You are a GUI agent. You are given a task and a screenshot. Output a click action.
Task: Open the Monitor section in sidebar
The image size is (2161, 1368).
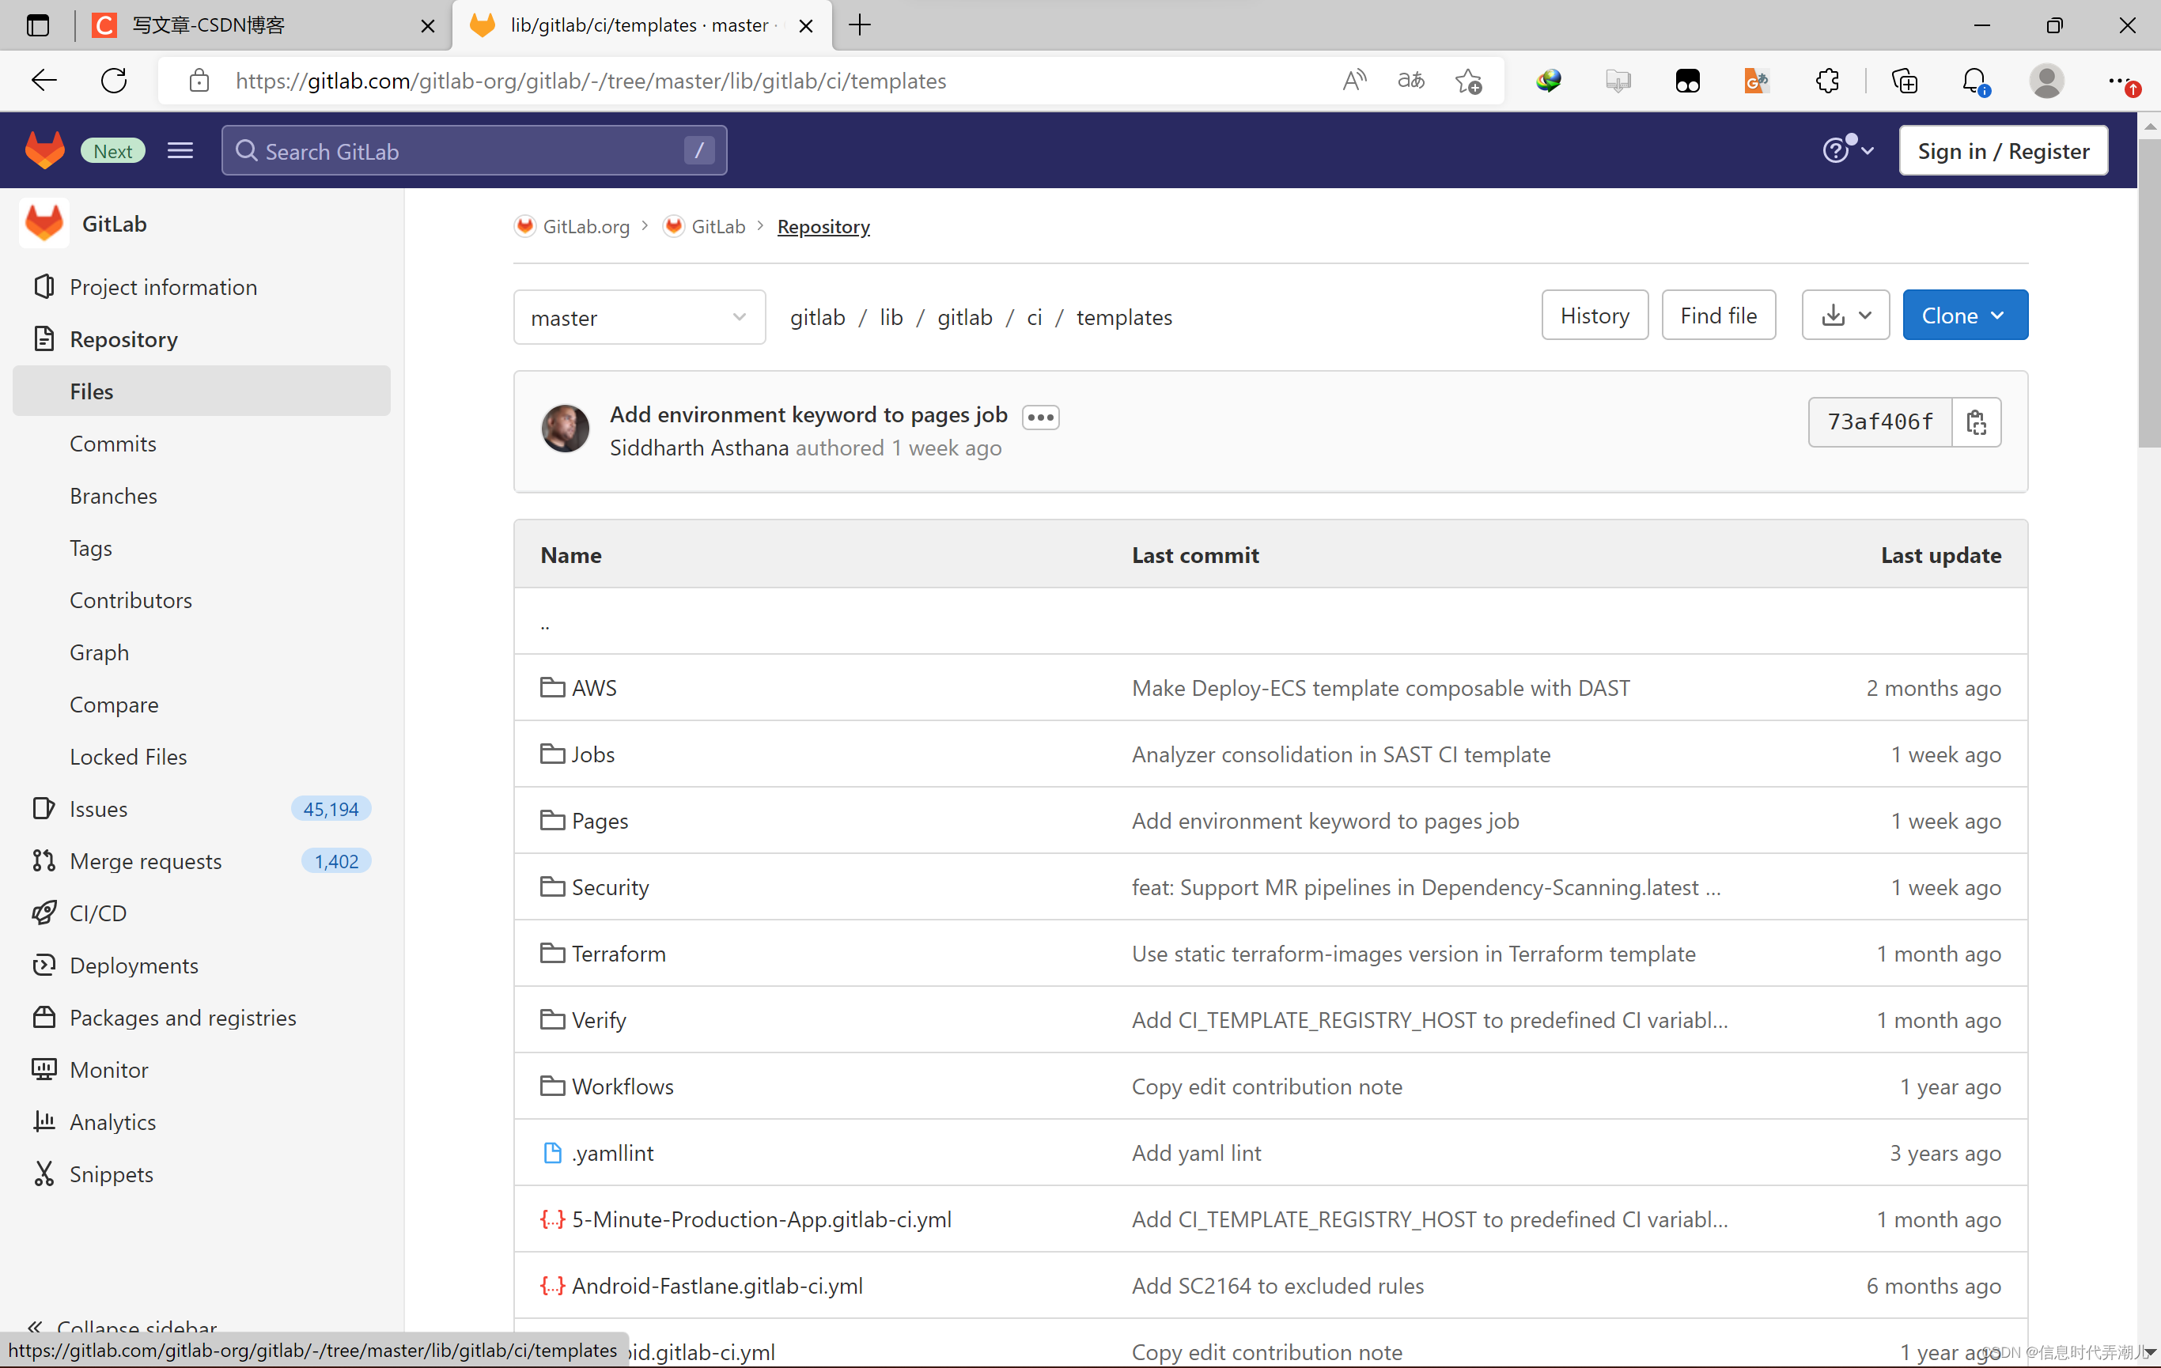coord(107,1069)
